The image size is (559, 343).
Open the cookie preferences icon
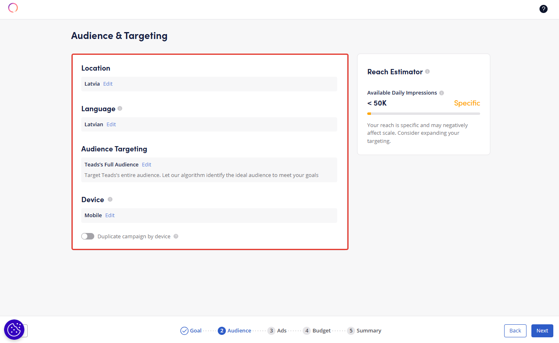14,329
